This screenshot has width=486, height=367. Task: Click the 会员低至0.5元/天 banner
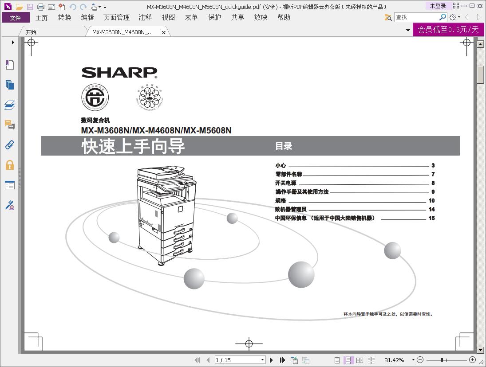point(448,30)
